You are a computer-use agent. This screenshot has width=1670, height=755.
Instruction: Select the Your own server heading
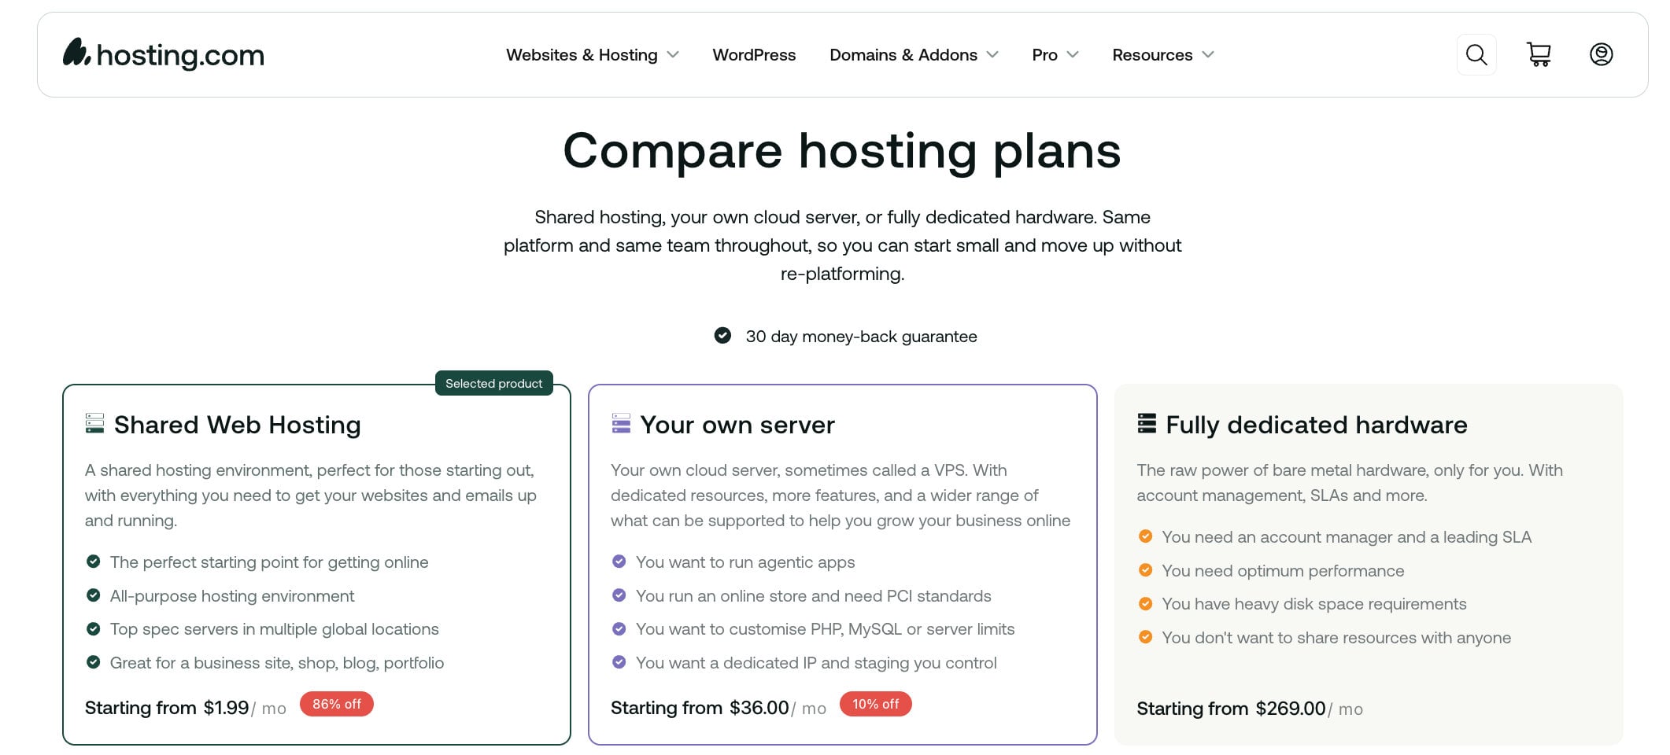tap(737, 425)
